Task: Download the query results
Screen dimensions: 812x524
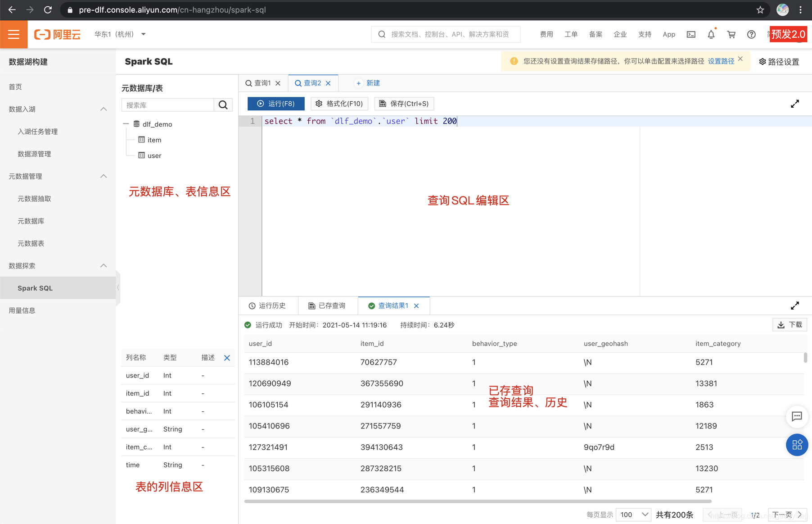Action: (x=789, y=324)
